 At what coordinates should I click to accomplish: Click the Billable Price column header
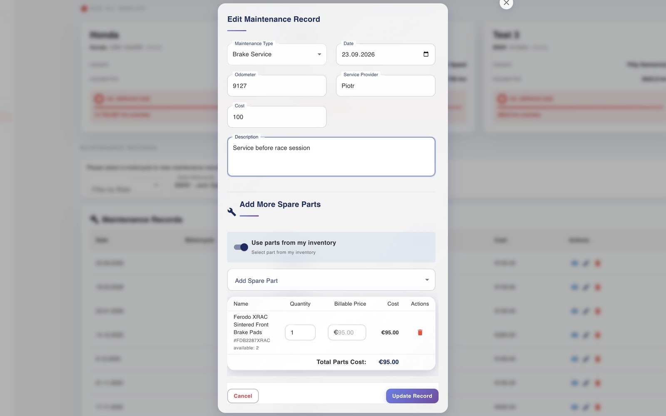(350, 304)
